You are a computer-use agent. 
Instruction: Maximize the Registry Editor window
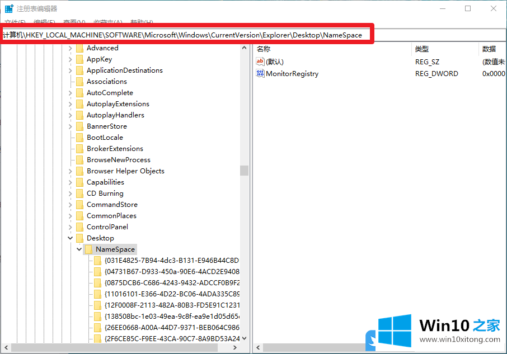pyautogui.click(x=468, y=9)
